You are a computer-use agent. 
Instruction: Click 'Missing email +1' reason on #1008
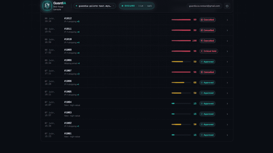click(72, 63)
